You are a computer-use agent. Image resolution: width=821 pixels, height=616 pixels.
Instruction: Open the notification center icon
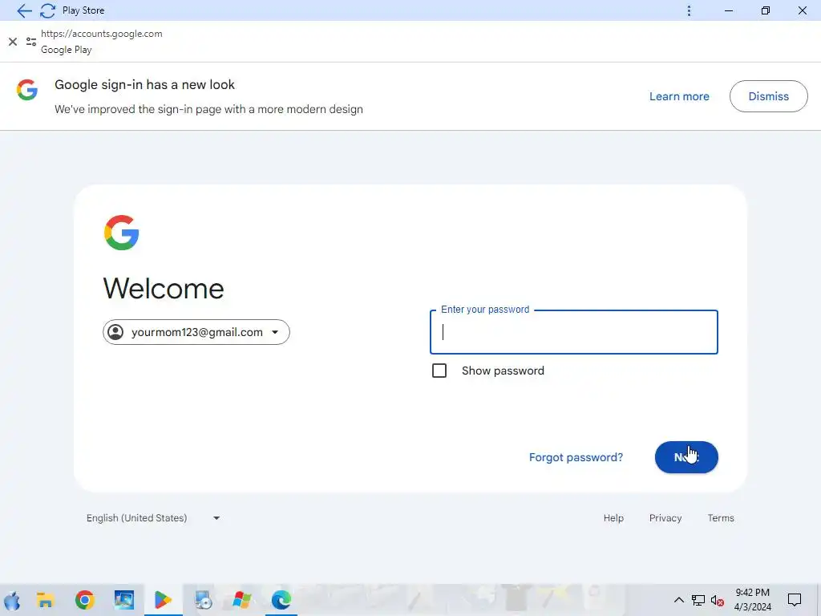[795, 600]
